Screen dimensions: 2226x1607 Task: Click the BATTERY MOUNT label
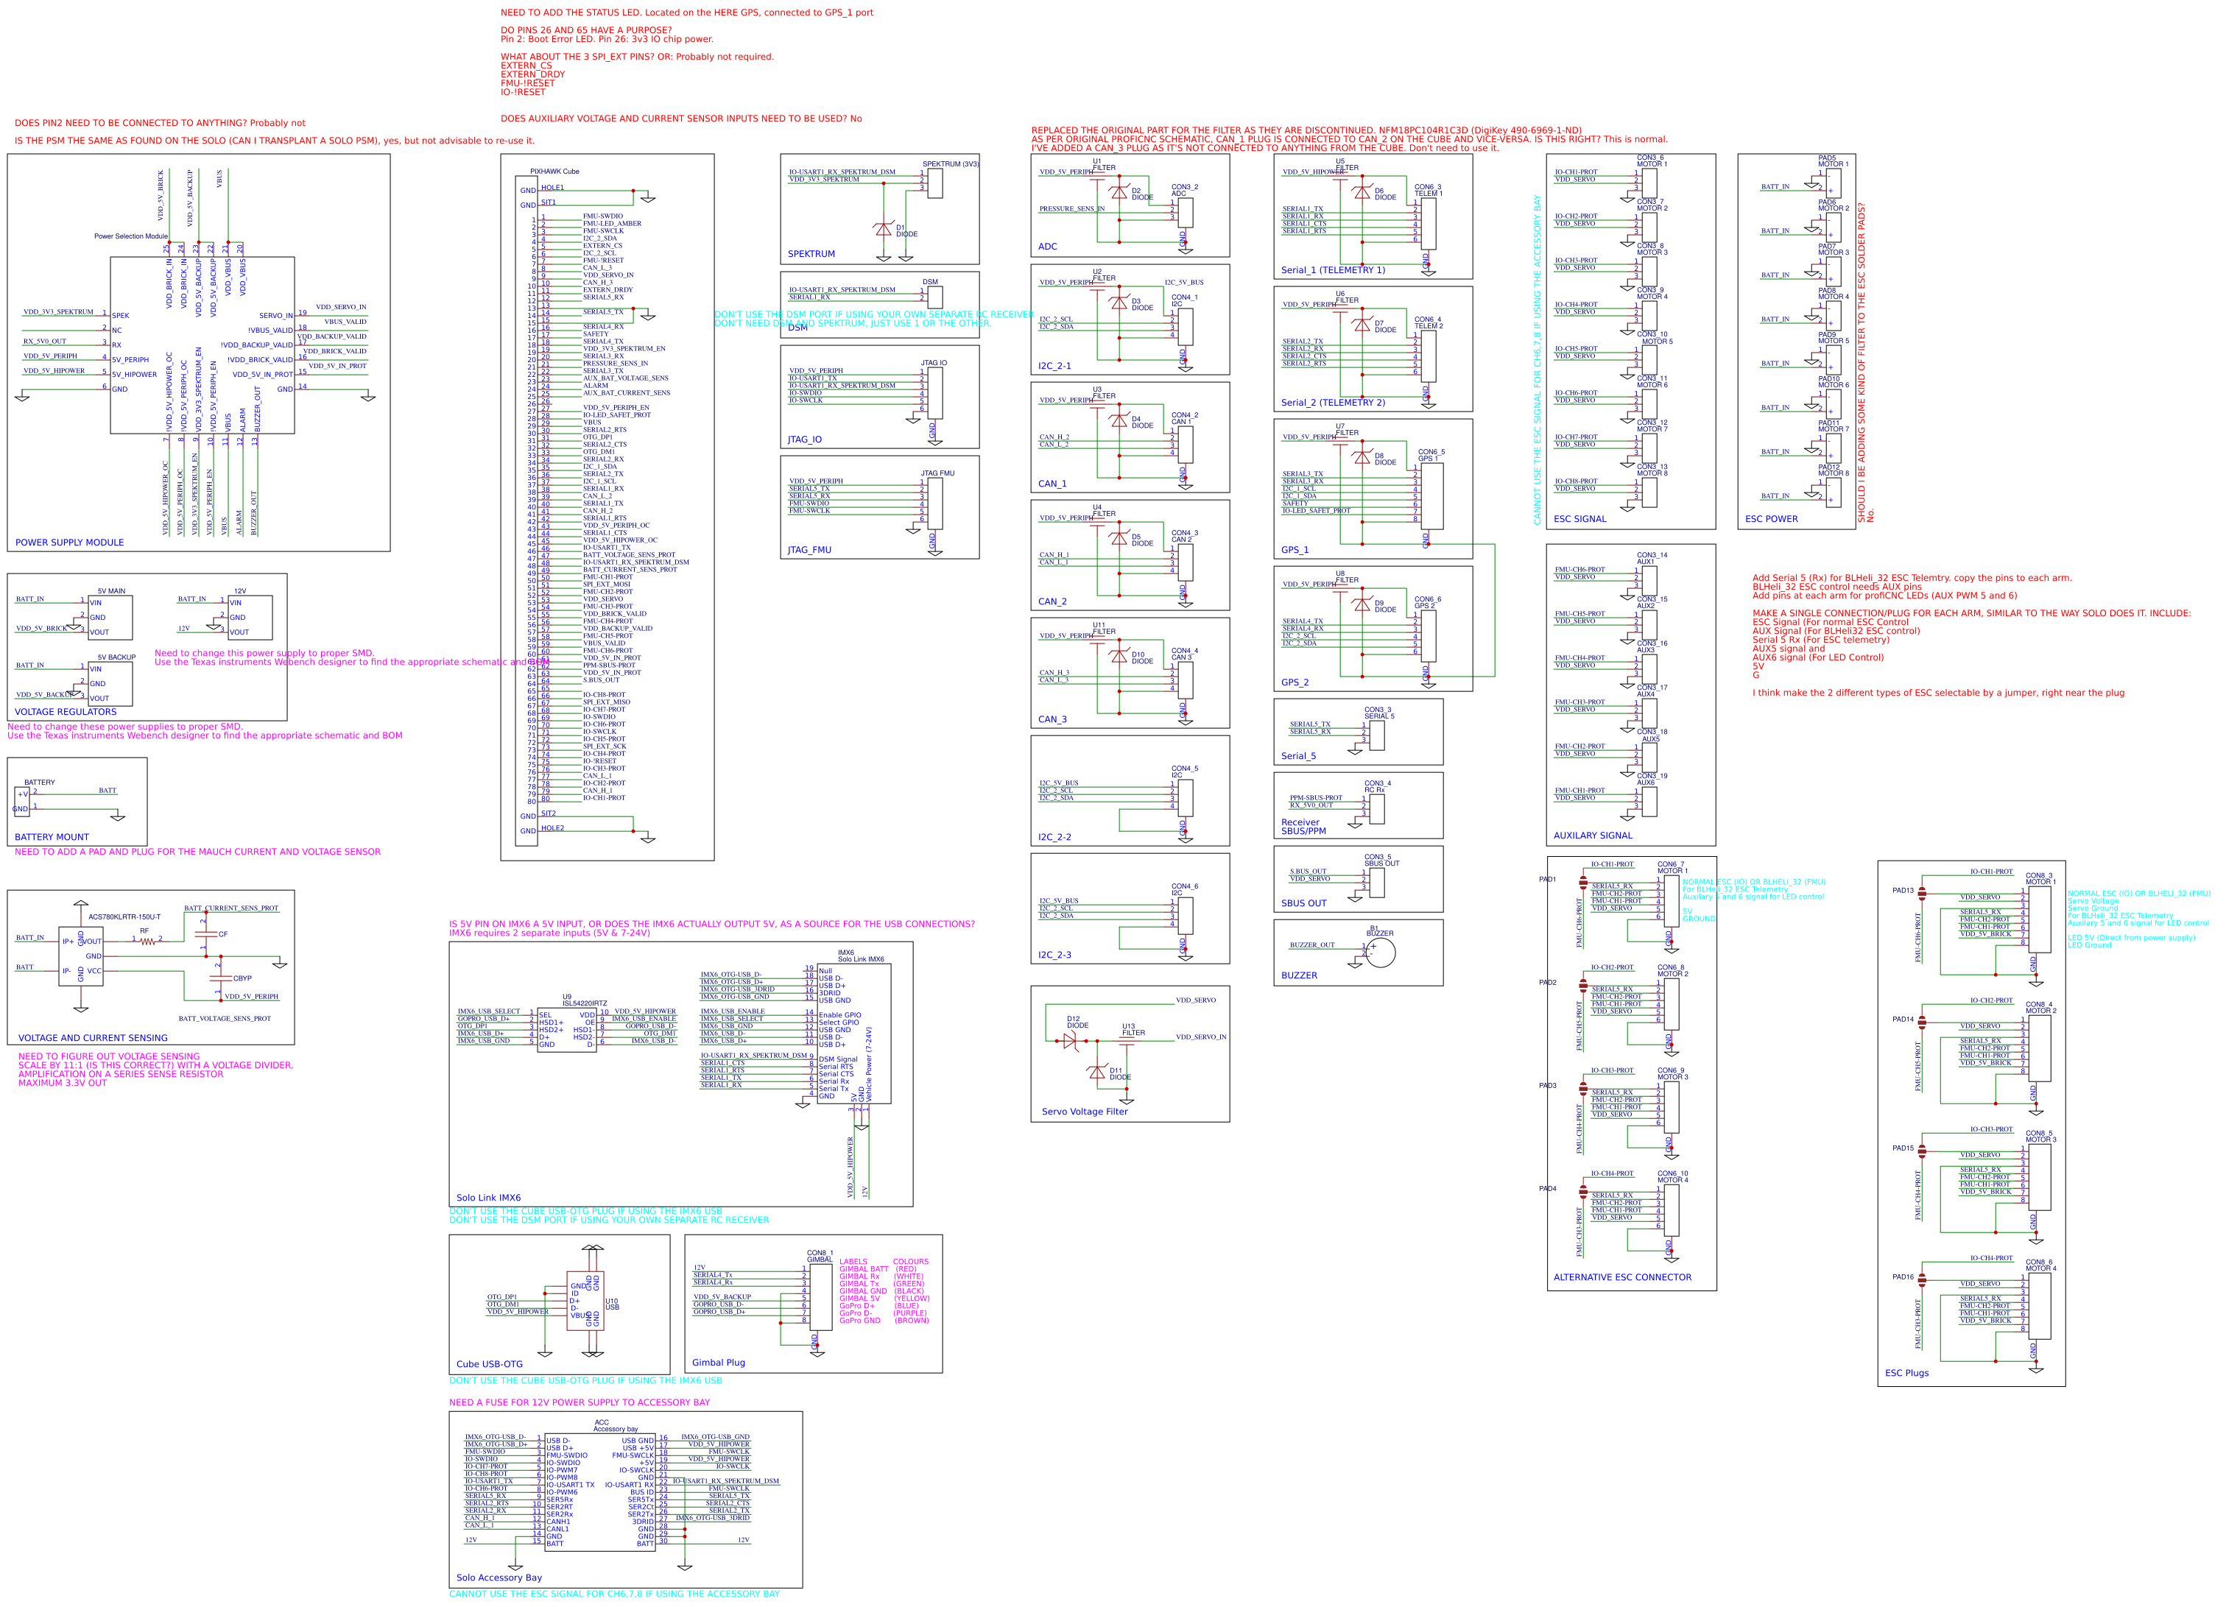pos(52,838)
